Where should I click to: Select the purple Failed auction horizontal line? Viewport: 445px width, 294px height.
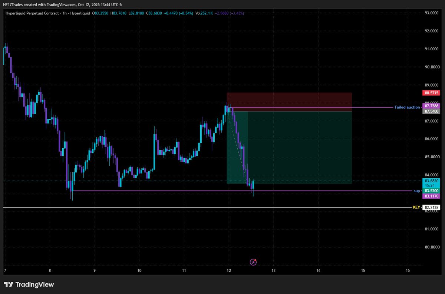point(311,107)
